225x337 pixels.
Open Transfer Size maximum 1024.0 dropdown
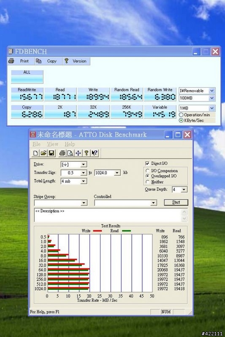pos(117,173)
